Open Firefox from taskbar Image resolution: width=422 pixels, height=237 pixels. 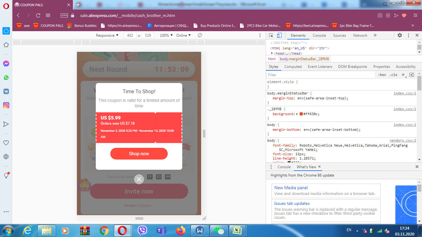180,231
